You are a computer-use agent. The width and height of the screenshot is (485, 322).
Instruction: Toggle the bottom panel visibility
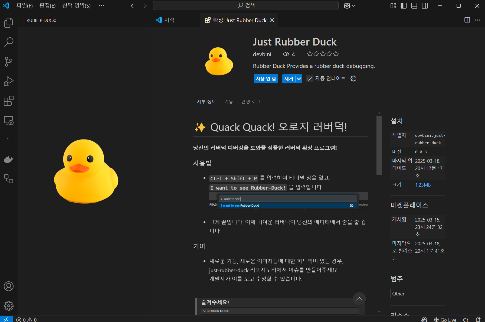[x=414, y=6]
